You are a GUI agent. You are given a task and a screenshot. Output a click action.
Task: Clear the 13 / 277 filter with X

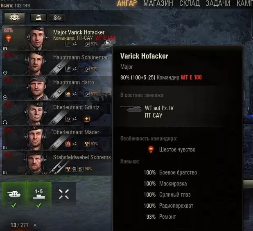[x=35, y=225]
